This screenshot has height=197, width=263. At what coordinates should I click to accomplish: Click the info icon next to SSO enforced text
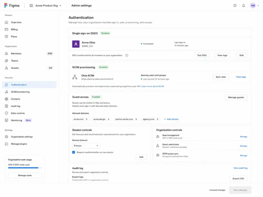[x=127, y=55]
